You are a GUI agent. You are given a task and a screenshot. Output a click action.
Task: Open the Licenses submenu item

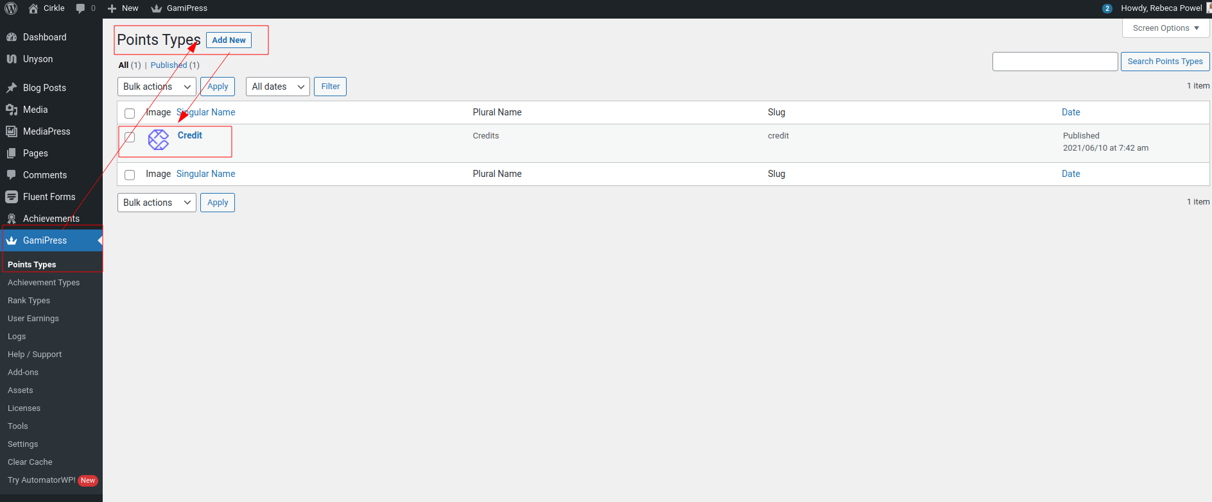[24, 408]
